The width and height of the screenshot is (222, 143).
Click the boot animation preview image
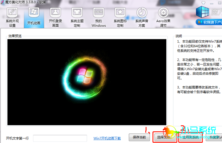87,82
